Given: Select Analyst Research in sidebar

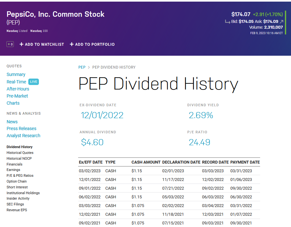Looking at the screenshot, I should tap(23, 136).
